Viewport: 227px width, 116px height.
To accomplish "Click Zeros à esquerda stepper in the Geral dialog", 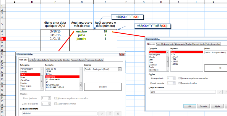I will click(x=174, y=83).
